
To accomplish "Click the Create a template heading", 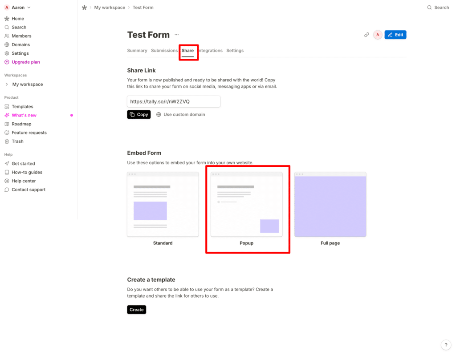I will pos(151,280).
